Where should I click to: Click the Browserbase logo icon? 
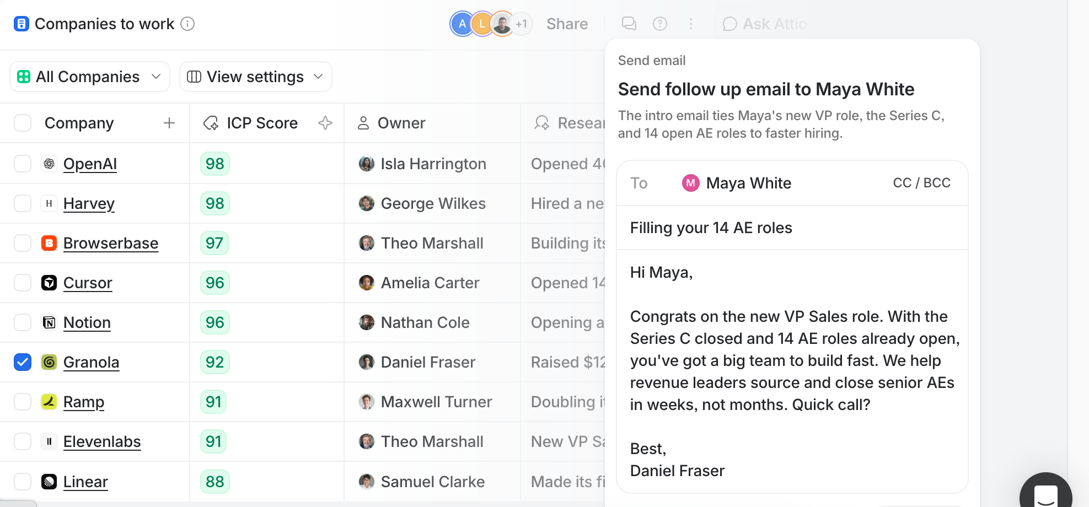[x=49, y=243]
